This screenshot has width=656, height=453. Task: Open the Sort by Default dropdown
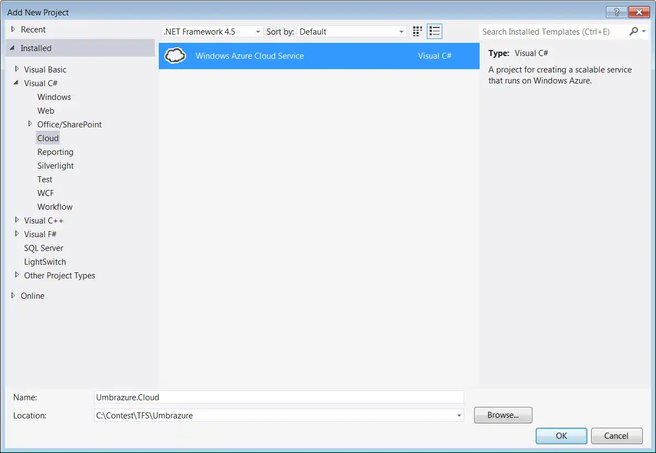point(352,31)
